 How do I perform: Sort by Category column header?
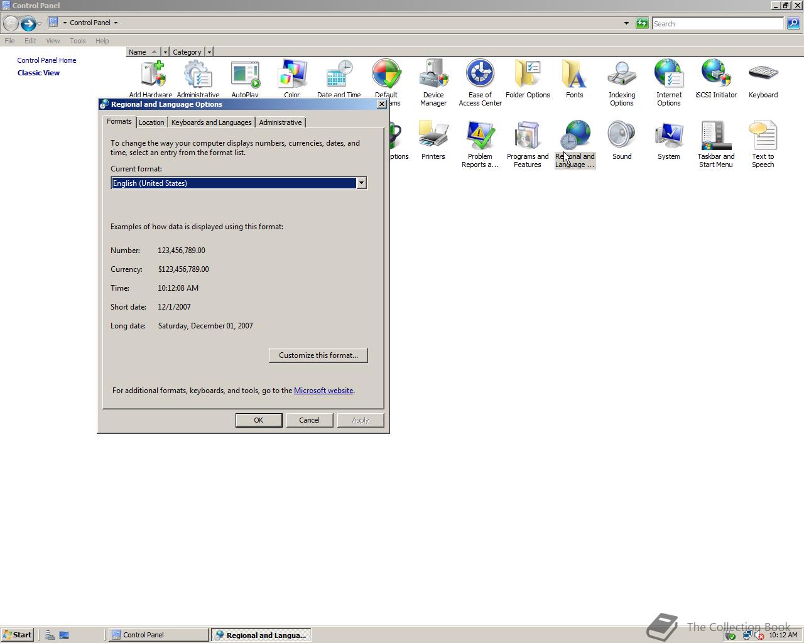[x=187, y=52]
